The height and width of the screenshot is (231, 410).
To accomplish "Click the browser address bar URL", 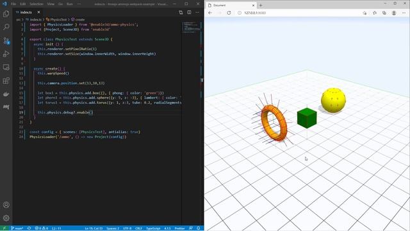I will coord(255,13).
